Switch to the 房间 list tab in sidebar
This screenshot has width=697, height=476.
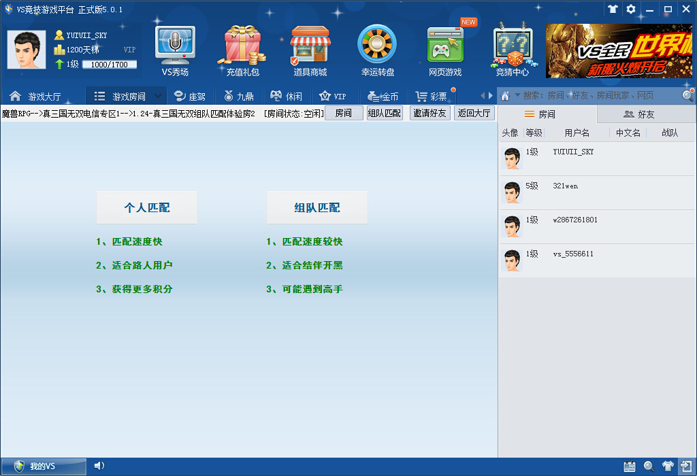coord(547,114)
